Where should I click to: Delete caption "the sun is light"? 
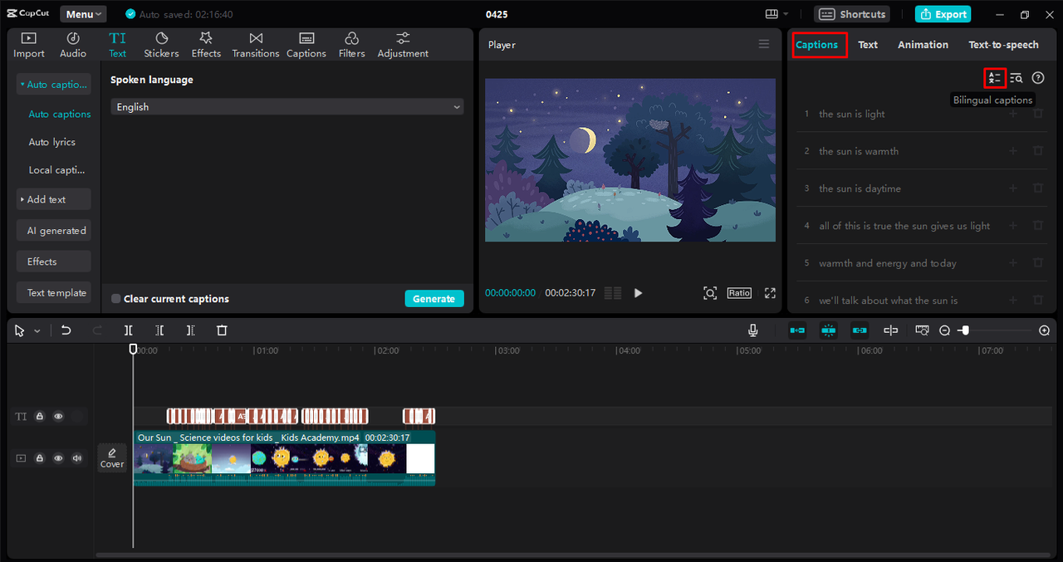click(1038, 114)
